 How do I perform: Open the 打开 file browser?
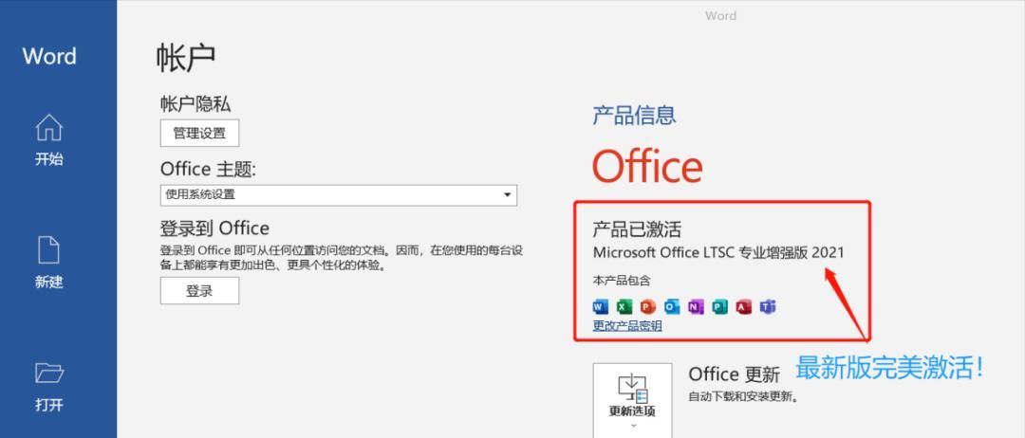point(49,387)
